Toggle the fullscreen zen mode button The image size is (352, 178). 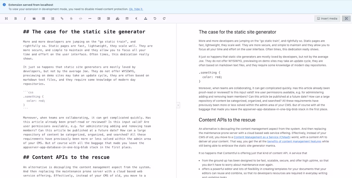click(x=346, y=19)
